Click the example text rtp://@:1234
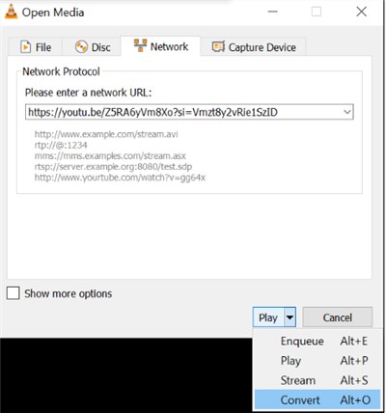 pos(61,145)
